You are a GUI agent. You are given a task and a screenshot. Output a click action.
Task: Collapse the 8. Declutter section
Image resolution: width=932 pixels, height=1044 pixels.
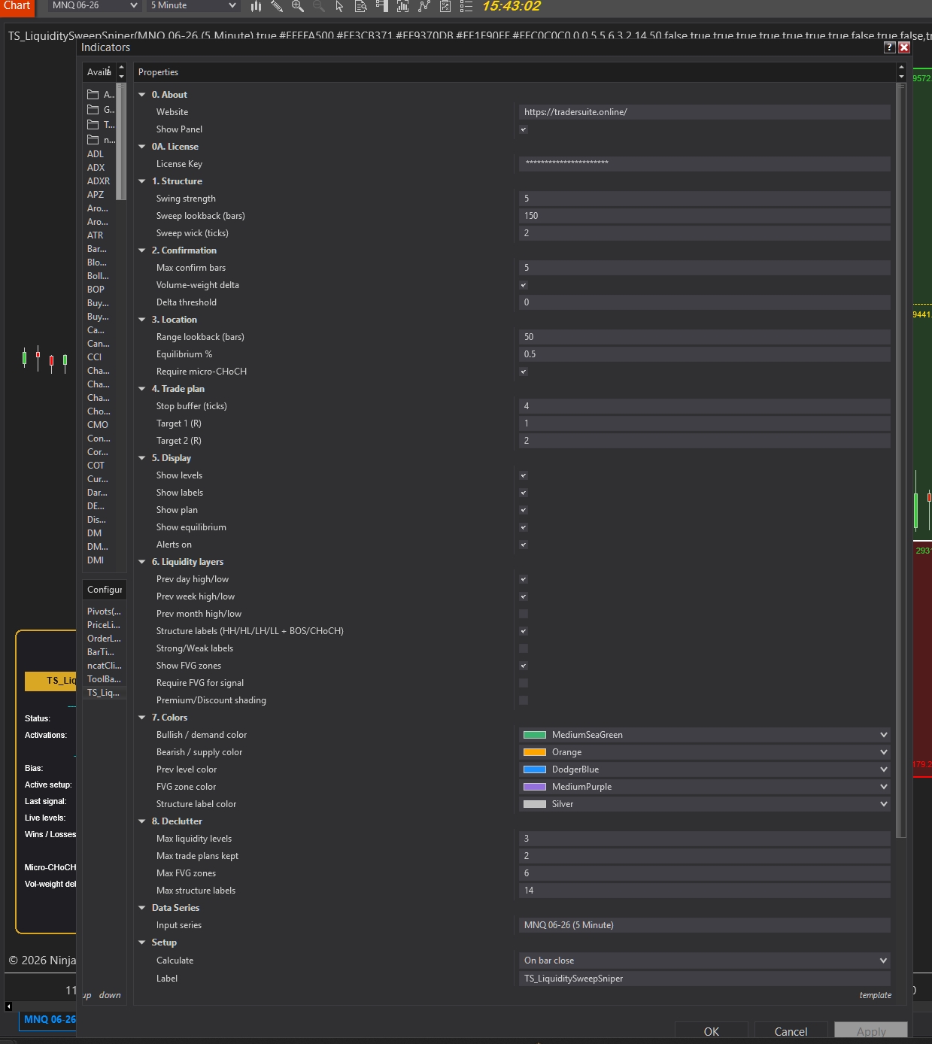coord(142,821)
